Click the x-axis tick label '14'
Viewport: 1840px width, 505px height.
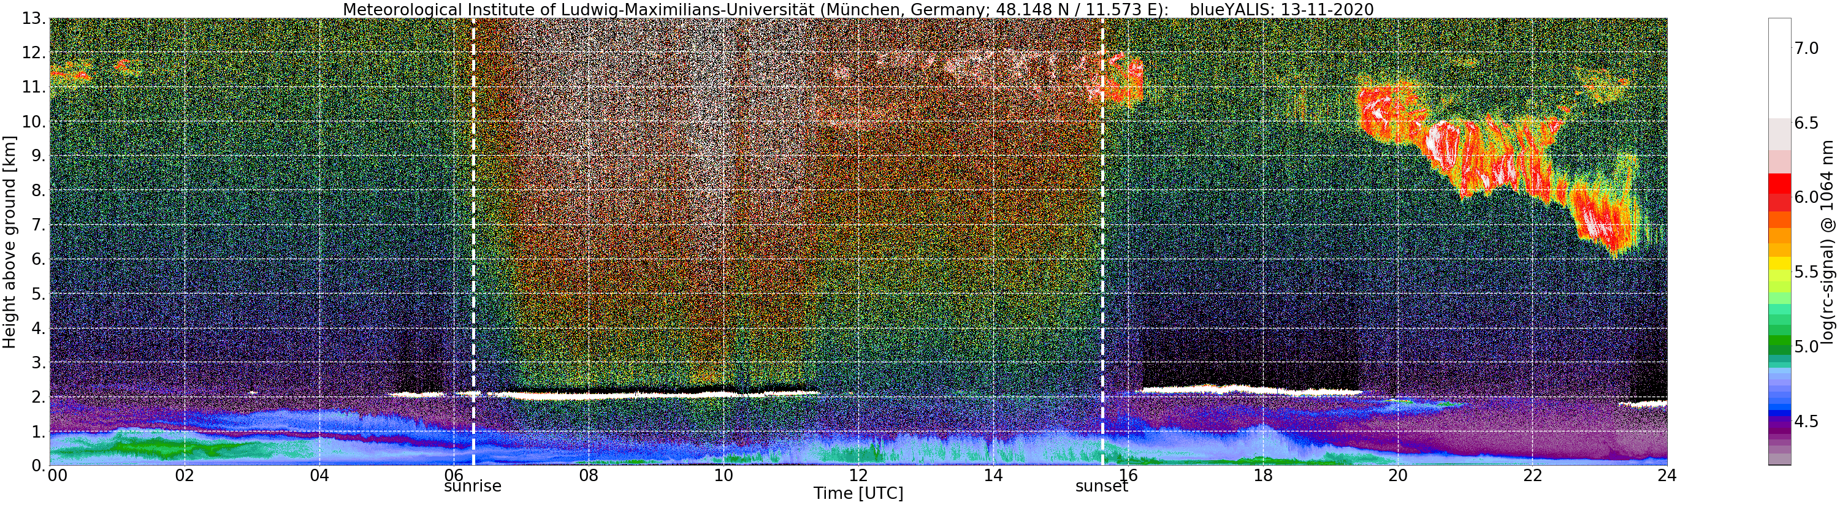pyautogui.click(x=993, y=476)
